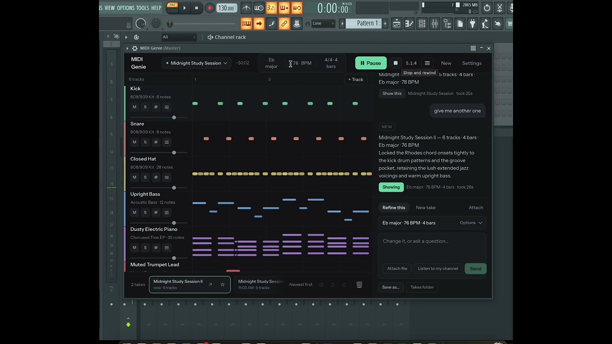The image size is (612, 344).
Task: Switch to New take tab
Action: (426, 208)
